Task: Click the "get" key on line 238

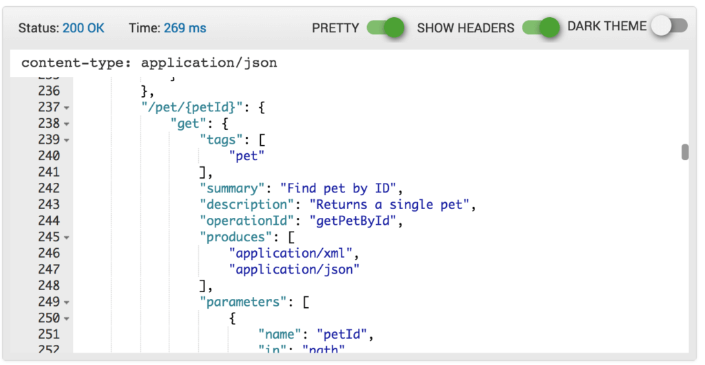Action: pos(188,124)
